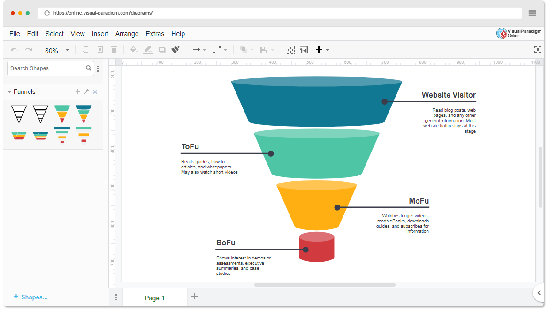The width and height of the screenshot is (549, 312).
Task: Switch to the Page-1 tab
Action: click(x=154, y=298)
